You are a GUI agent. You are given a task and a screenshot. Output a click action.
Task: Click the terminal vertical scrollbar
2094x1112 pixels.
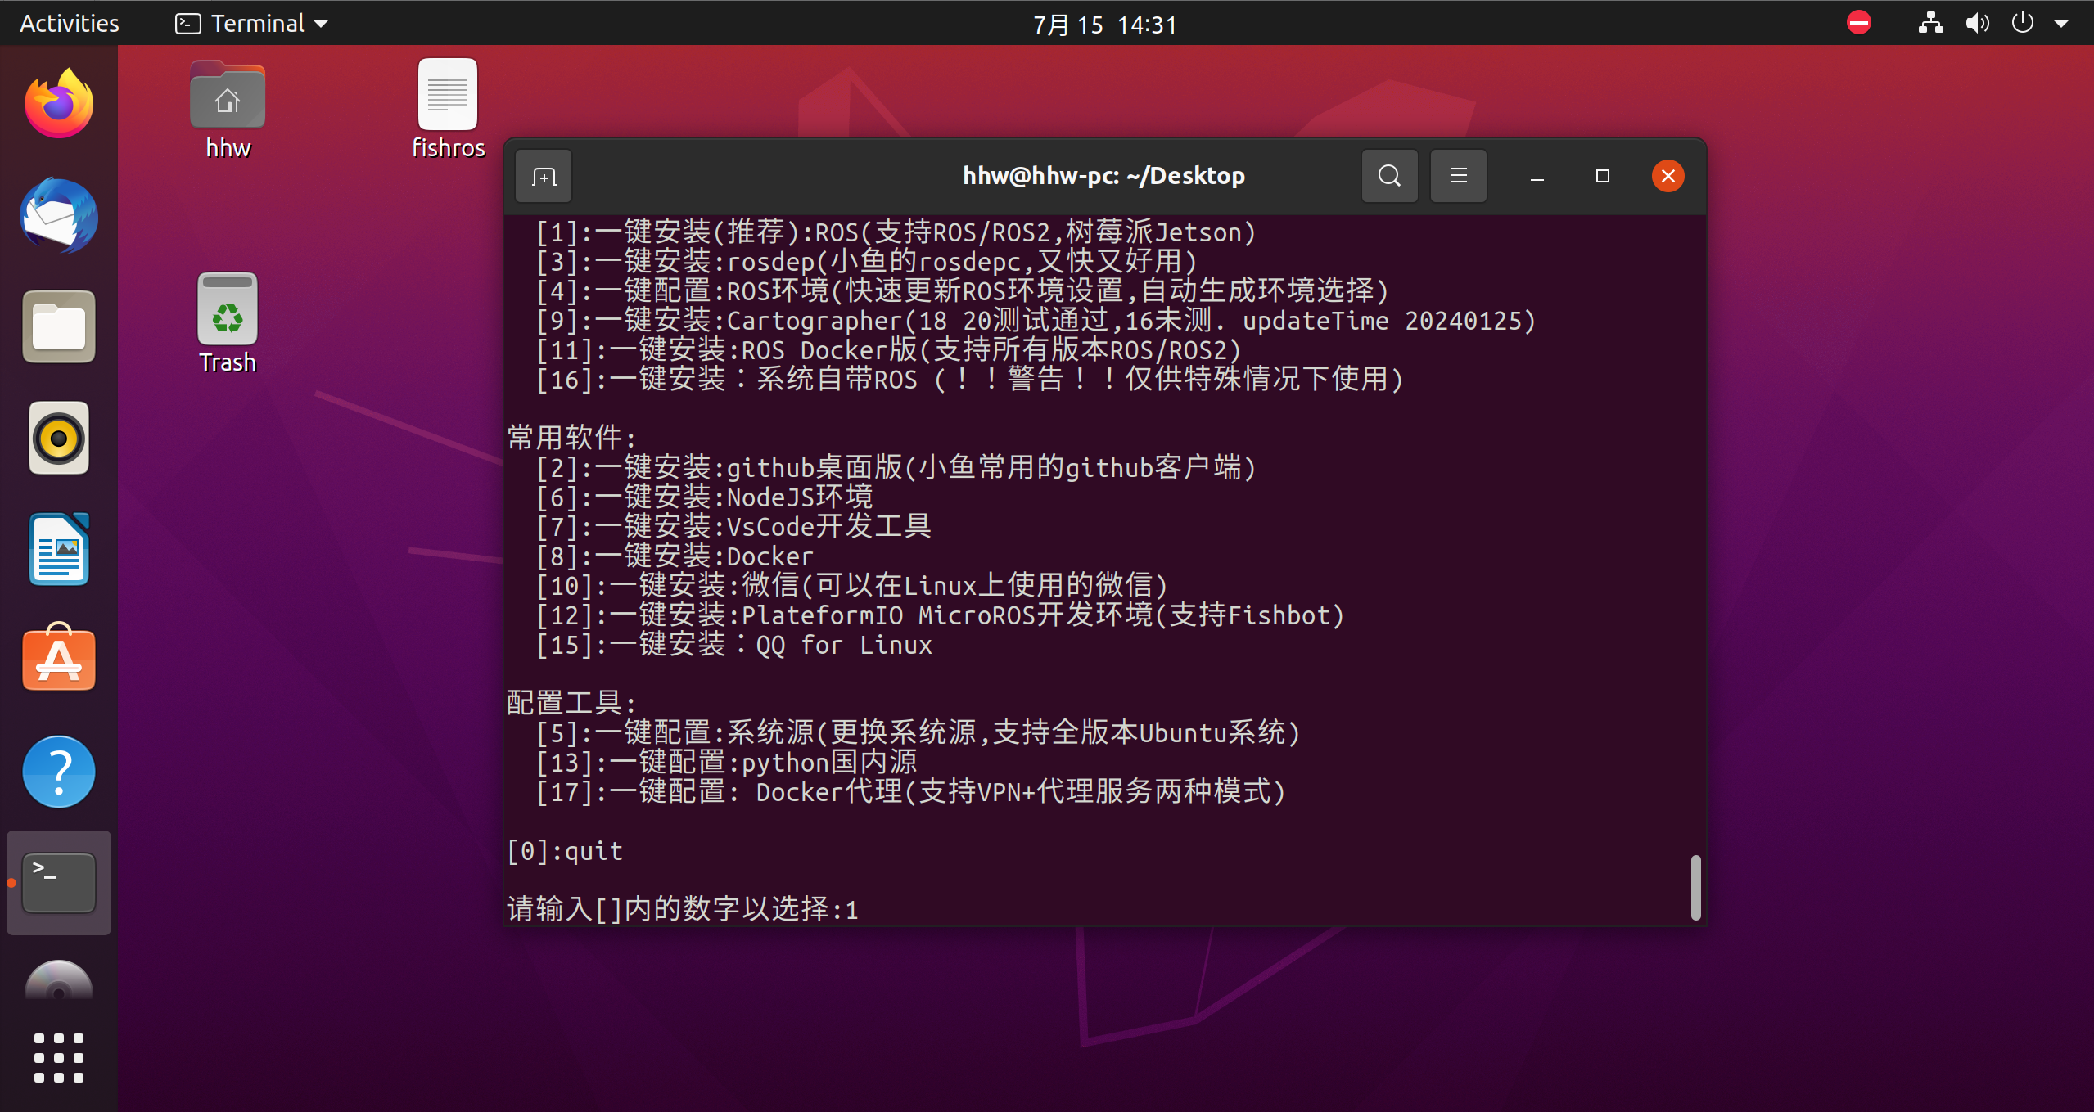(x=1695, y=886)
